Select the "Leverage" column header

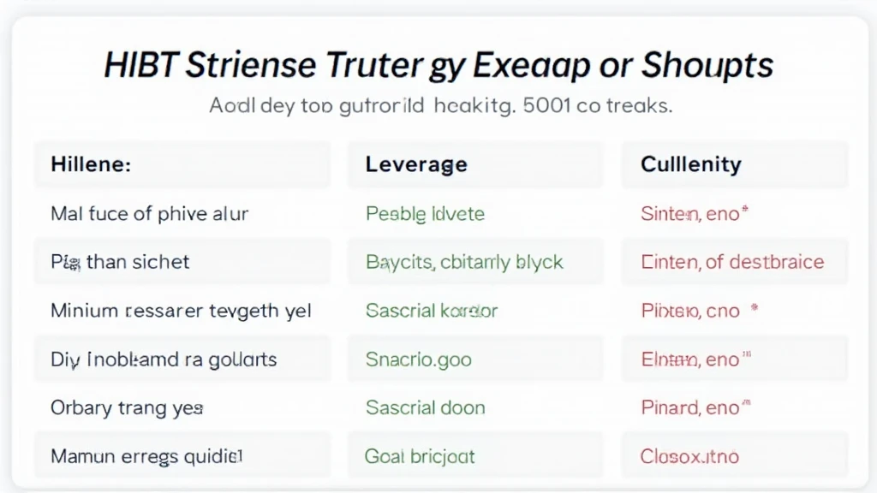tap(416, 164)
